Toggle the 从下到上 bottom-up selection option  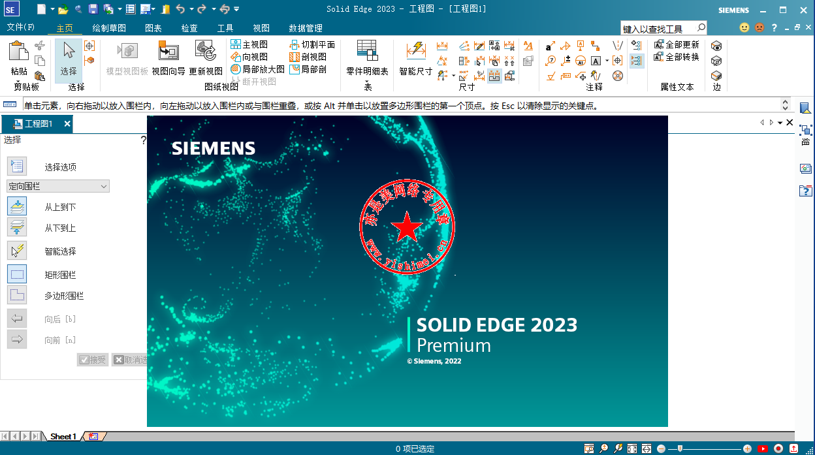[17, 227]
